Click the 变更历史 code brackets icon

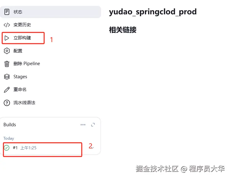point(7,25)
